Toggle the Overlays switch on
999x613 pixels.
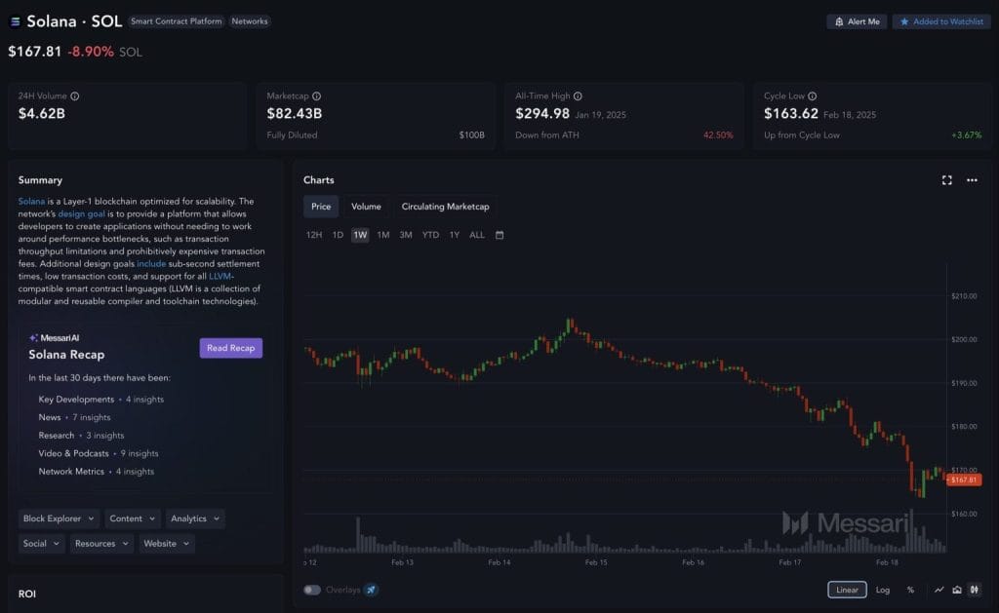(x=312, y=590)
